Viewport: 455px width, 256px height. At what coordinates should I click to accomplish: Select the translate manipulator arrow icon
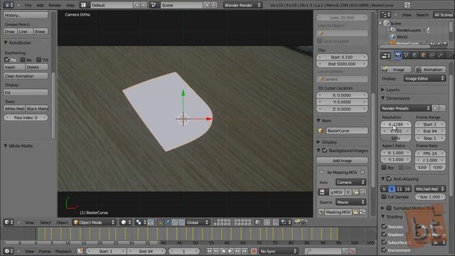[x=168, y=223]
